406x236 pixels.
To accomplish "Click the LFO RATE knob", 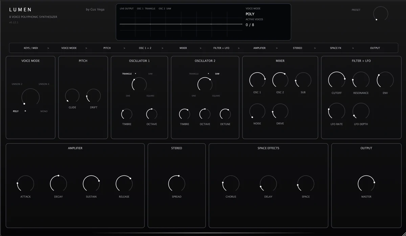I will [337, 112].
